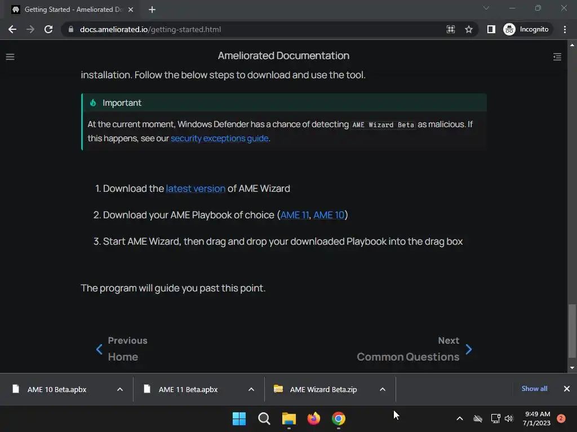
Task: Open the QR code icon in address bar
Action: click(x=451, y=29)
